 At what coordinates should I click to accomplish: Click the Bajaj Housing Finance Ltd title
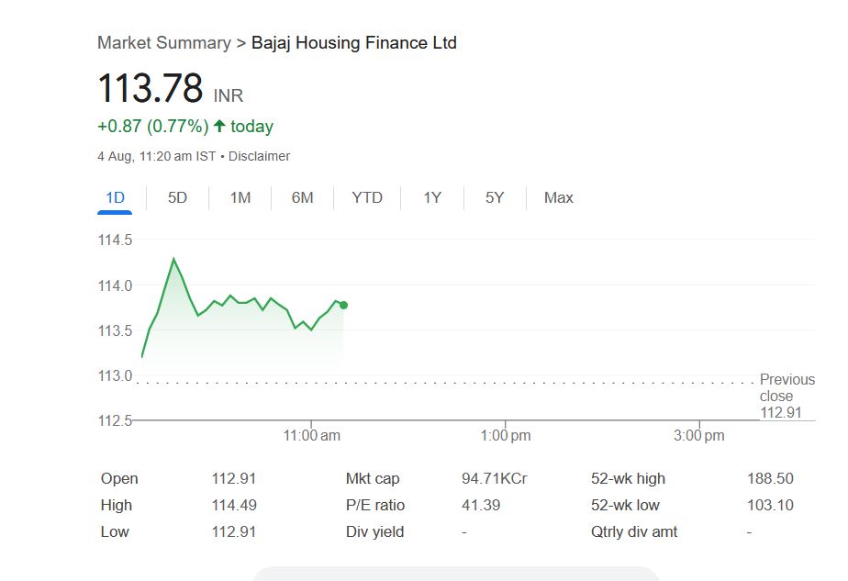pos(353,43)
